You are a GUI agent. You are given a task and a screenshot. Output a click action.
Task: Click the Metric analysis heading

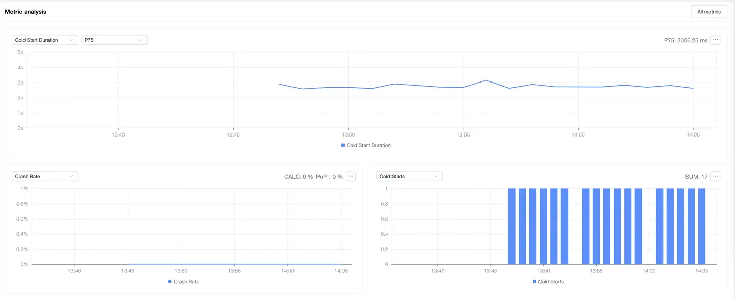click(26, 12)
